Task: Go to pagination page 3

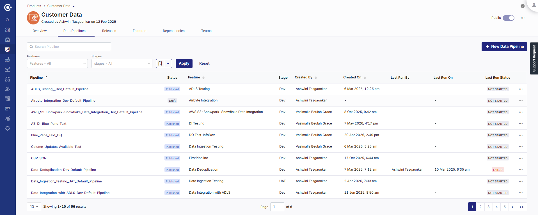Action: tap(489, 207)
